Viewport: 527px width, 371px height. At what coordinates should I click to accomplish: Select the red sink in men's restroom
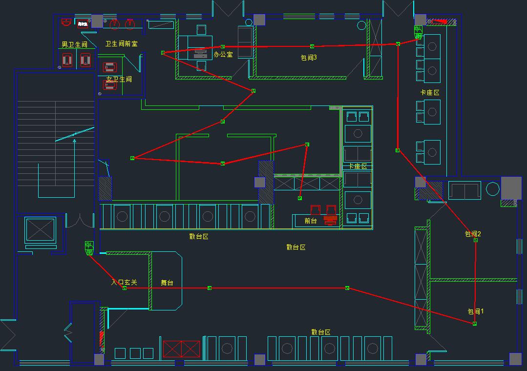66,22
